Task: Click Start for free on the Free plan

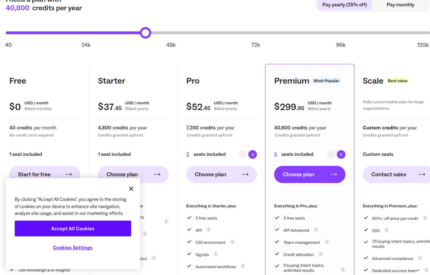Action: (45, 174)
